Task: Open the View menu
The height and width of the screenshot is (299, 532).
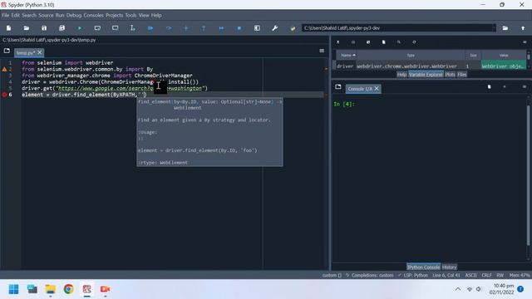Action: click(x=144, y=15)
